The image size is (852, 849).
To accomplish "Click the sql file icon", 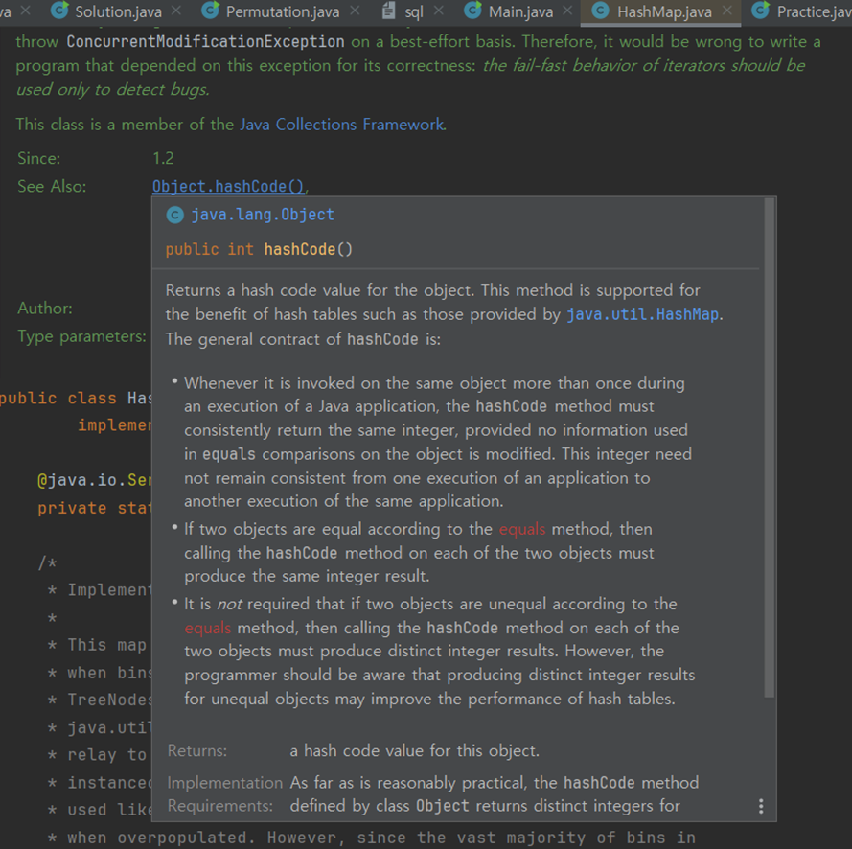I will tap(388, 11).
